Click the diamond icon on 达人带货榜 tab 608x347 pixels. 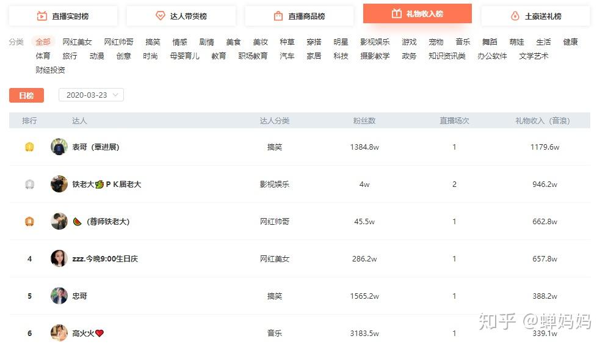point(161,16)
